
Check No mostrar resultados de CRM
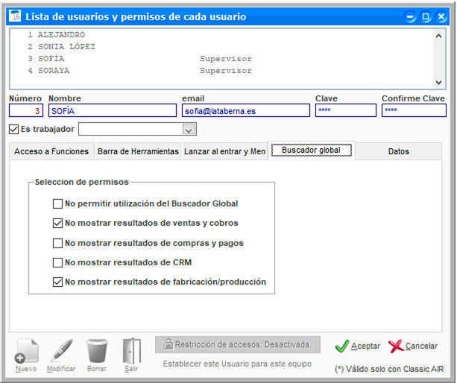click(57, 262)
